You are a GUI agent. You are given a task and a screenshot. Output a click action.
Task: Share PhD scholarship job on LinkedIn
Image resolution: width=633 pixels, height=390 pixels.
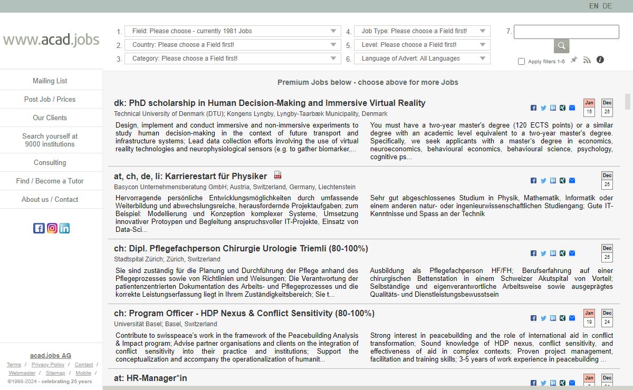point(553,108)
